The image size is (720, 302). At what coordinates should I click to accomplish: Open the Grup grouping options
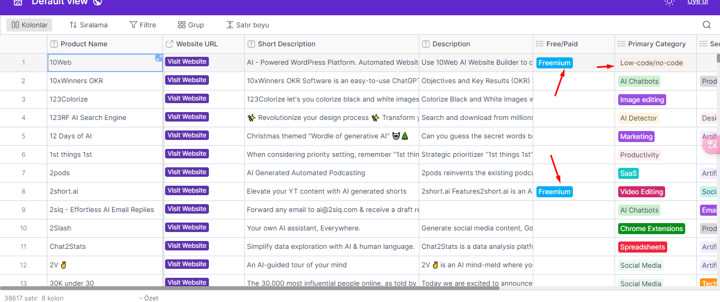pos(191,25)
